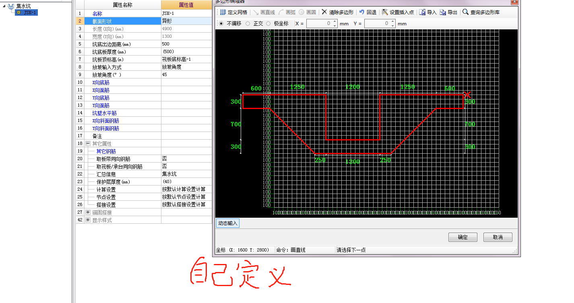574x303 pixels.
Task: Click the 筏板底标高-1 value cell
Action: point(186,59)
